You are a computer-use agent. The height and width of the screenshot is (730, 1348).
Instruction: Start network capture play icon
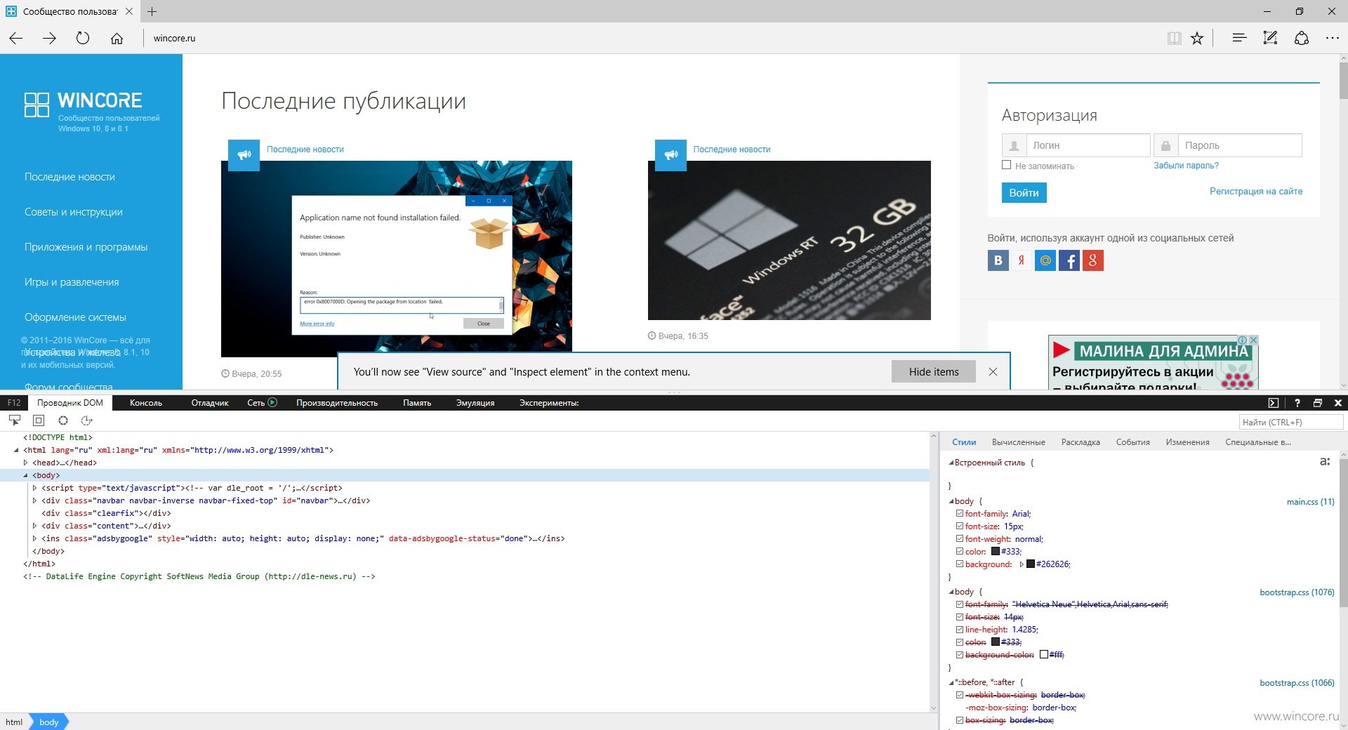272,402
